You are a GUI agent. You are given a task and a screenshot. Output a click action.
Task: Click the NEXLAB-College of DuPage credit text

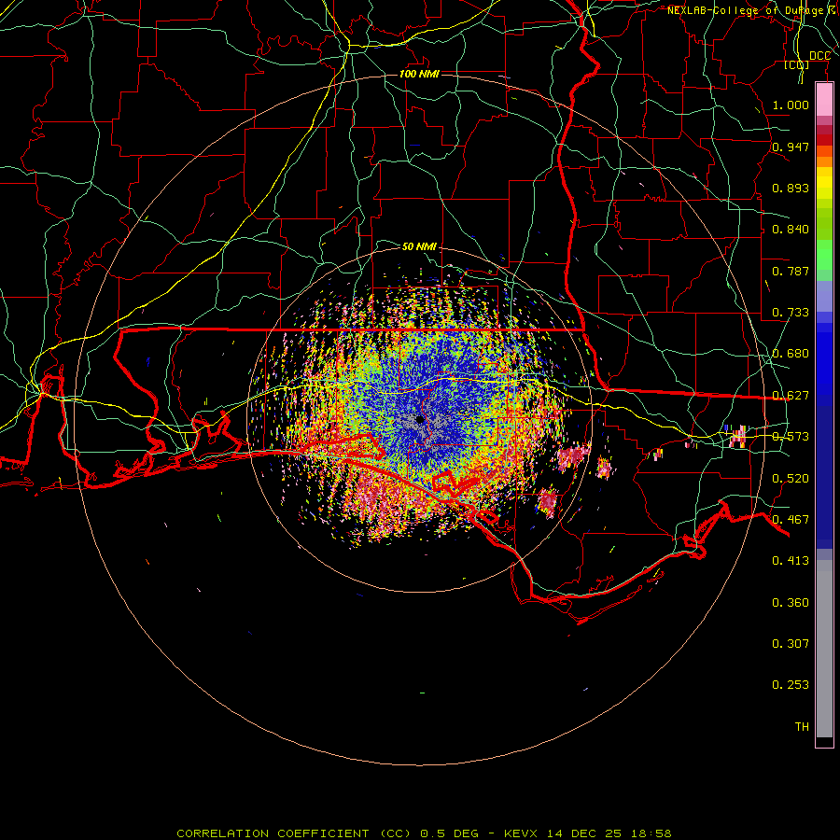tap(752, 10)
